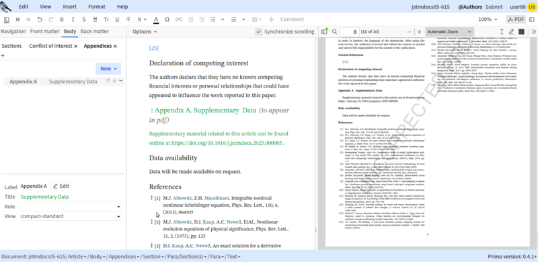This screenshot has height=262, width=538.
Task: Select the Sections sub-tab
Action: [x=11, y=46]
